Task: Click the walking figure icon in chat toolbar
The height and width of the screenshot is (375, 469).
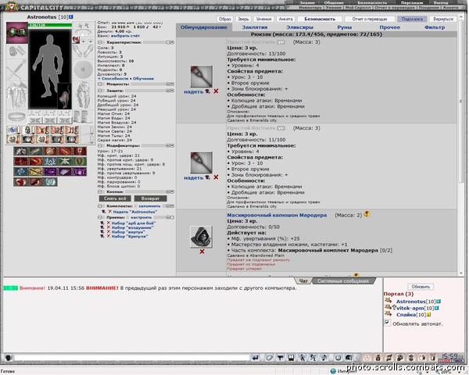Action: tap(303, 358)
